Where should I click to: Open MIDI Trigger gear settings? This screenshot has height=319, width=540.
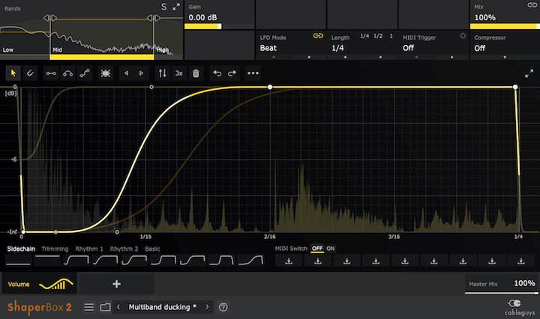tap(463, 36)
